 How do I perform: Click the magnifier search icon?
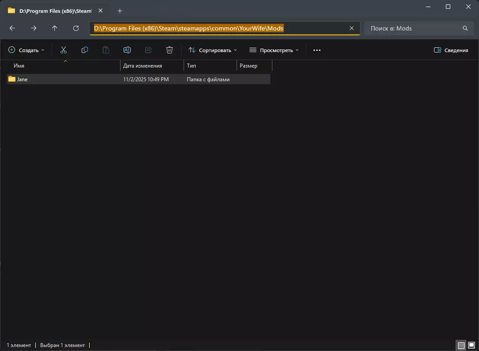pos(465,28)
